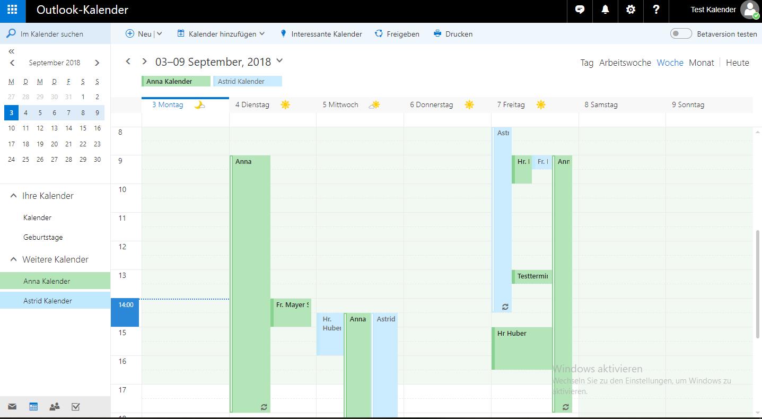Open the notifications bell
762x419 pixels.
click(605, 10)
